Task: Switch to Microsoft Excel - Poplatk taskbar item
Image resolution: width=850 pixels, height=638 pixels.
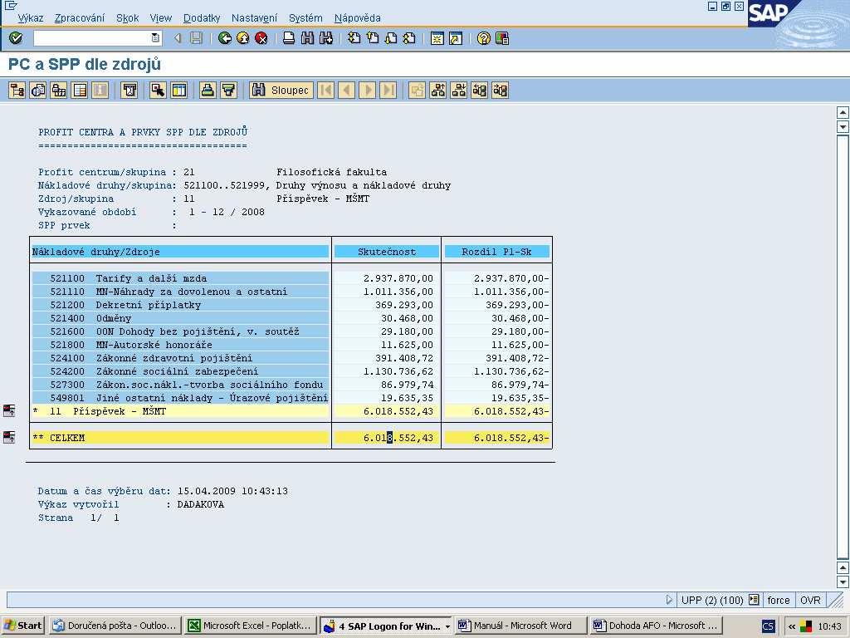Action: click(250, 626)
